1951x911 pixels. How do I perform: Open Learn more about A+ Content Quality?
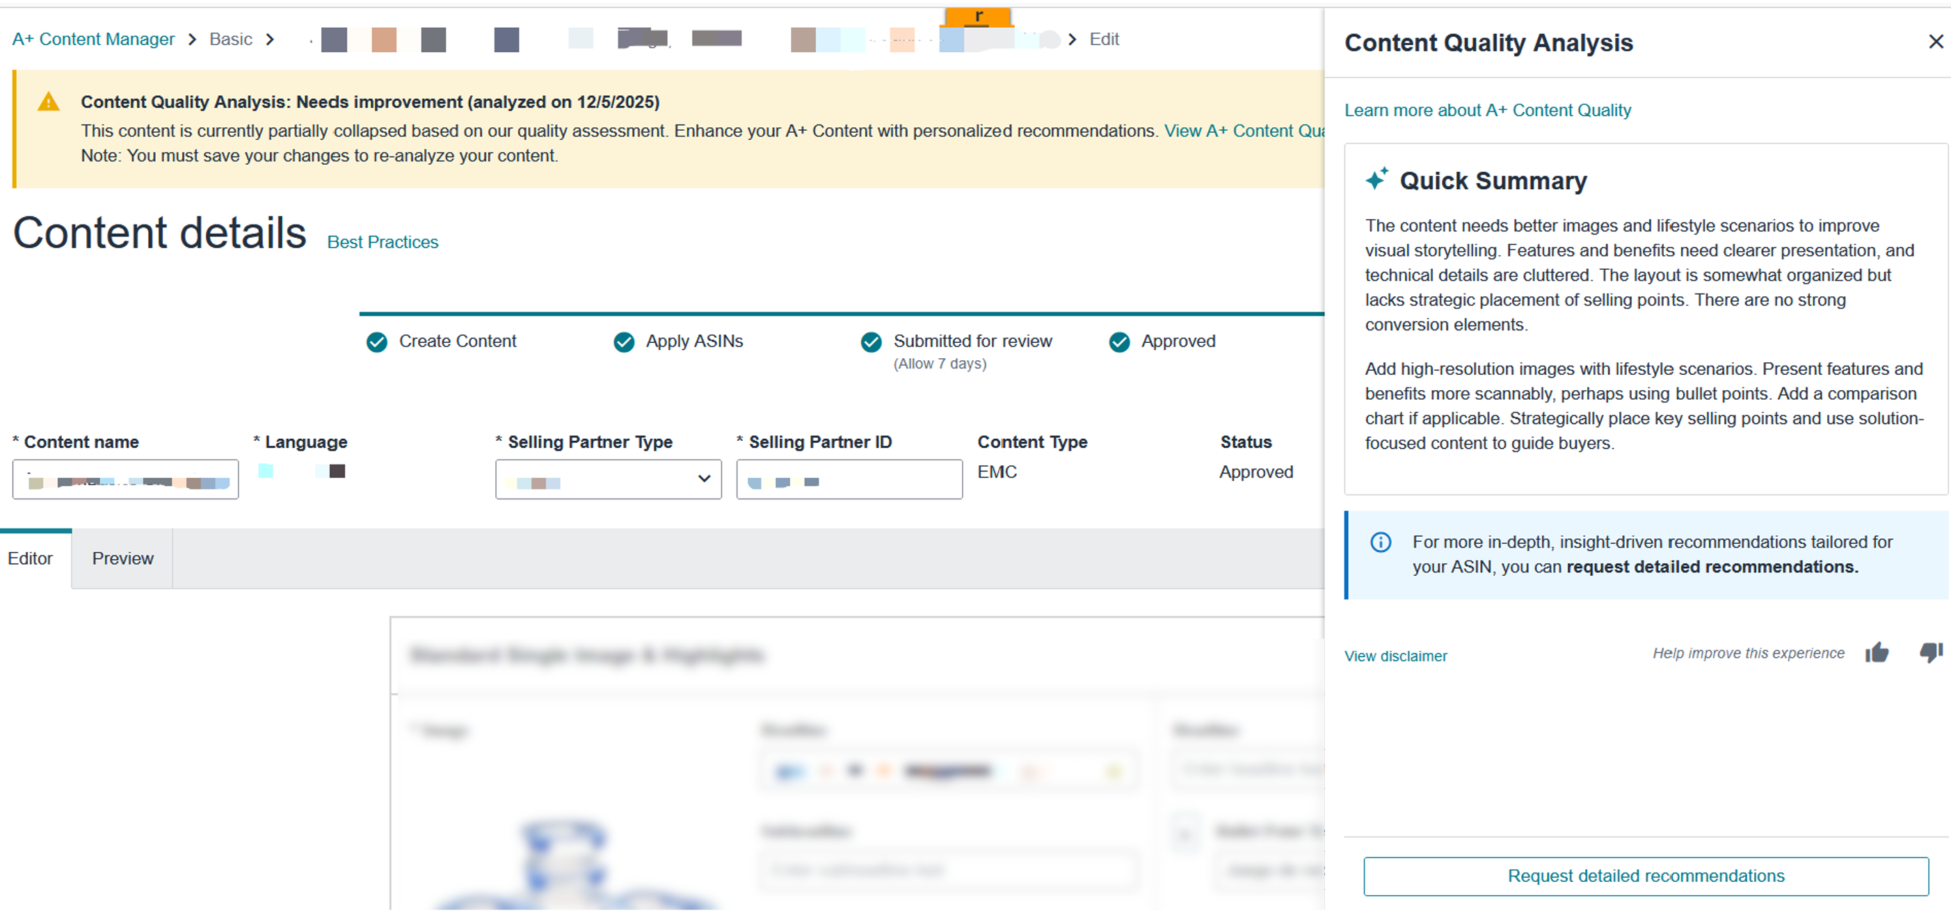(x=1488, y=111)
